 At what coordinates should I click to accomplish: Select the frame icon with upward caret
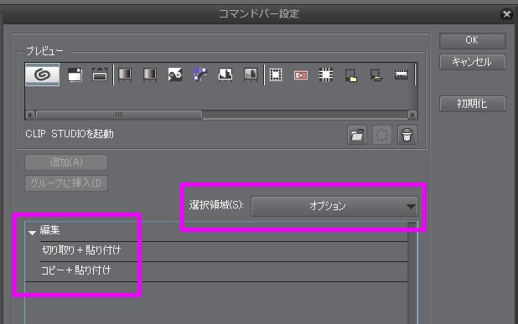pyautogui.click(x=100, y=75)
